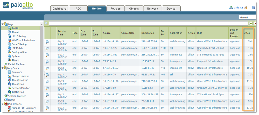259x115 pixels.
Task: Open Traffic Map
Action: pyautogui.click(x=18, y=92)
